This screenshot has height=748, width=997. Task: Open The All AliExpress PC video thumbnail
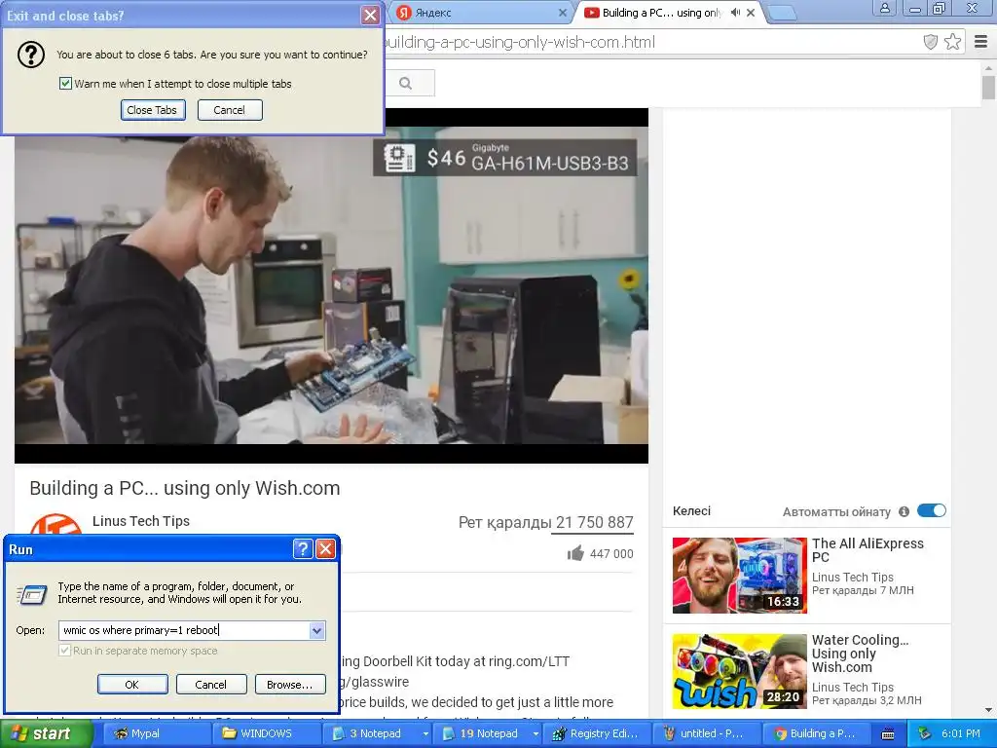(740, 575)
